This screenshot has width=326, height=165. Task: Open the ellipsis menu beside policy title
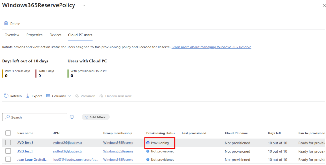(83, 5)
